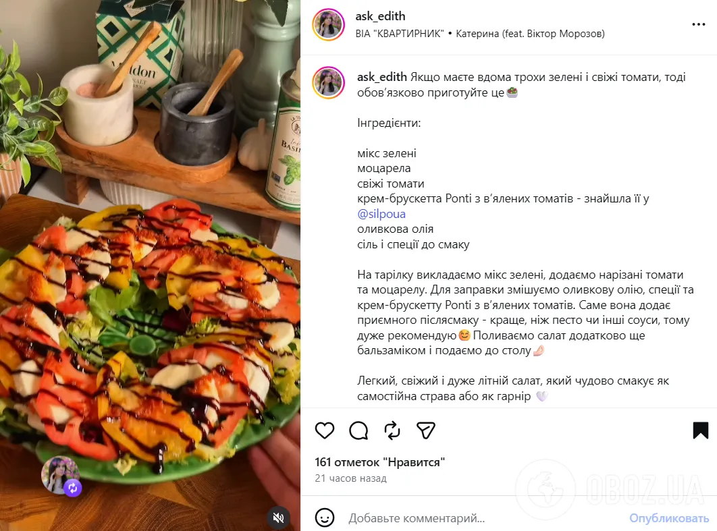Image resolution: width=717 pixels, height=531 pixels.
Task: Open the three-dots more options menu
Action: tap(698, 24)
